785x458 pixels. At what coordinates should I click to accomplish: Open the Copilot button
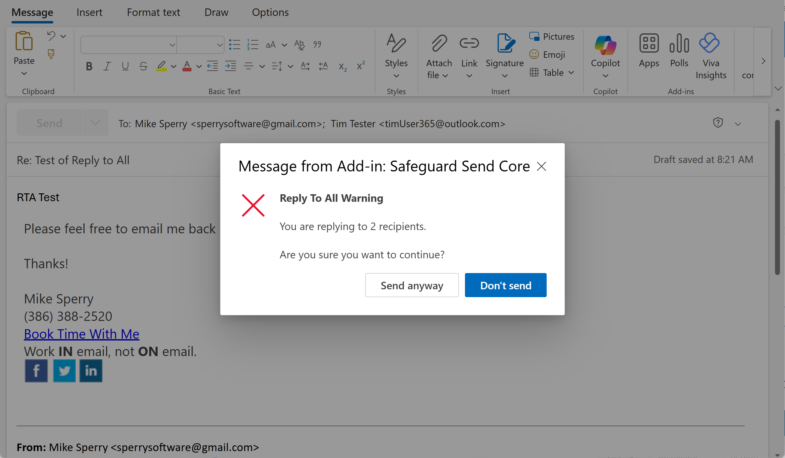pos(605,56)
